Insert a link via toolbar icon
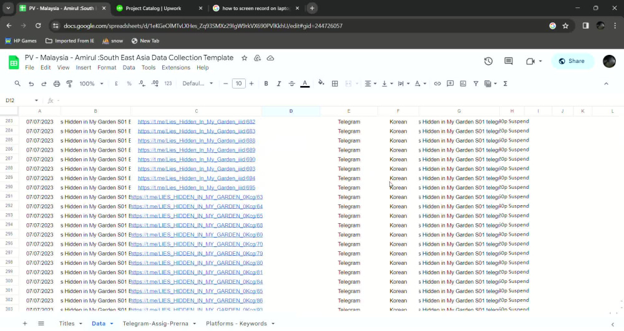The height and width of the screenshot is (331, 624). (437, 84)
